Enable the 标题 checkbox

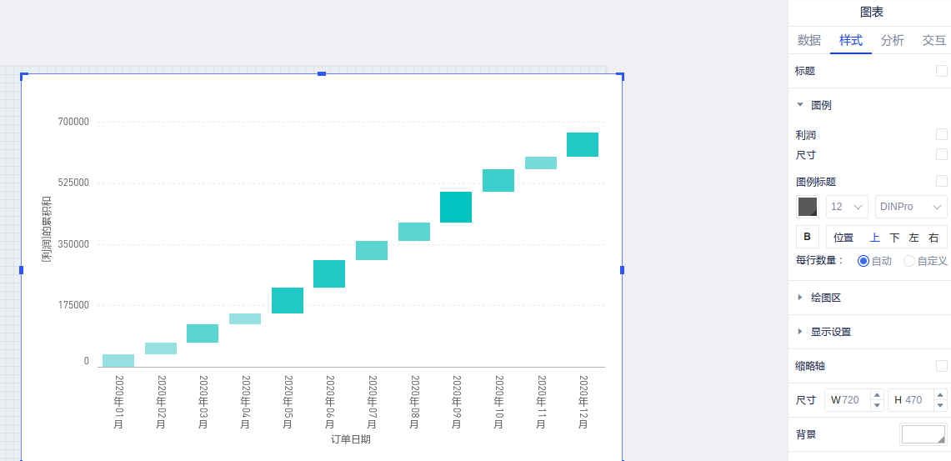(941, 72)
